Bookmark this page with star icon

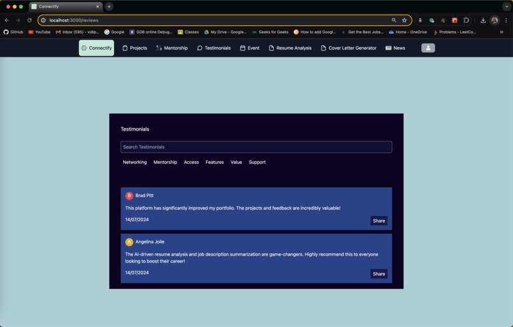(x=404, y=20)
